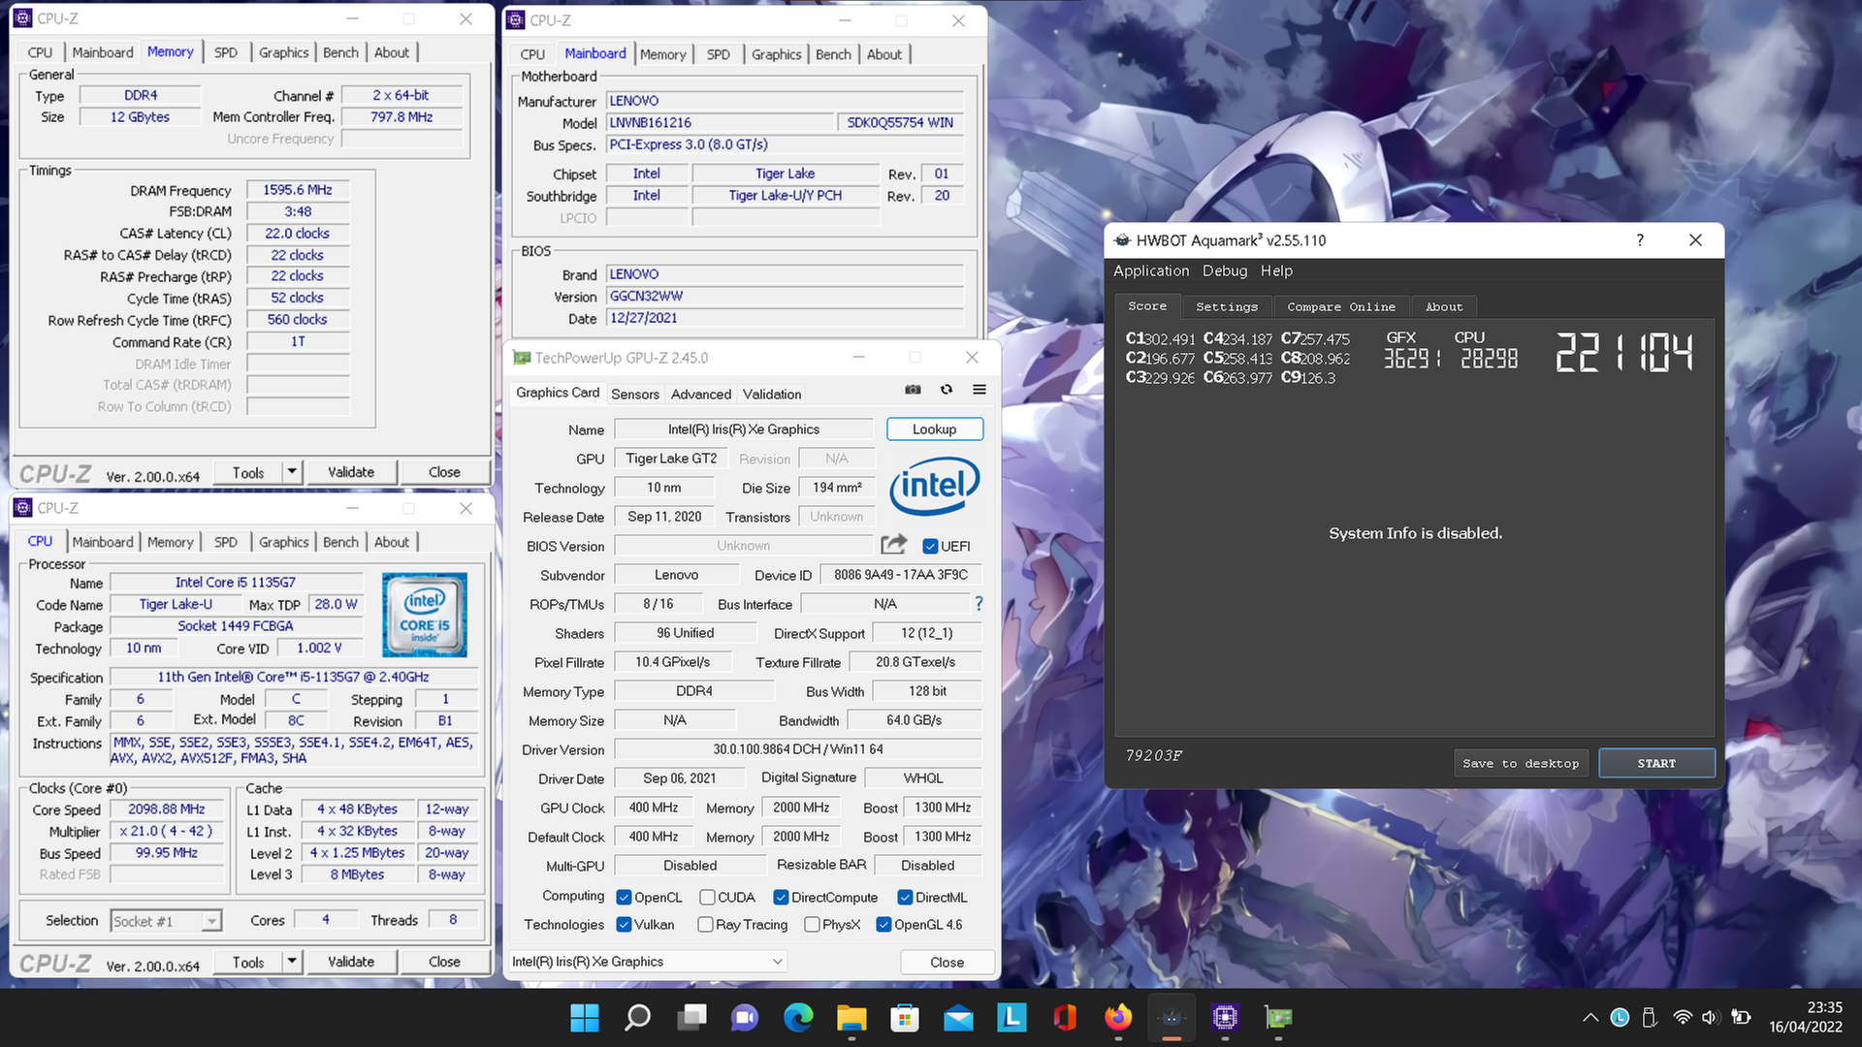Click the Aquamark START button
The width and height of the screenshot is (1862, 1047).
click(x=1656, y=763)
